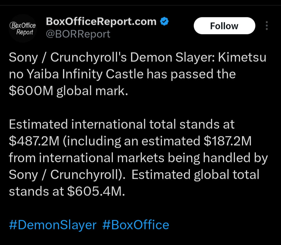Open the #DemonSlayer hashtag
The image size is (281, 245).
53,225
